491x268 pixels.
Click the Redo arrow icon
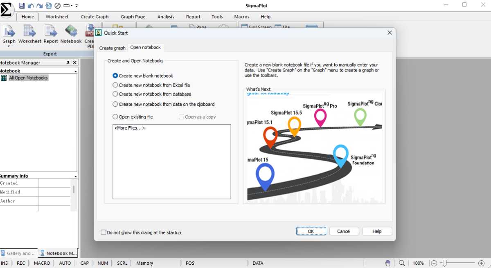40,6
